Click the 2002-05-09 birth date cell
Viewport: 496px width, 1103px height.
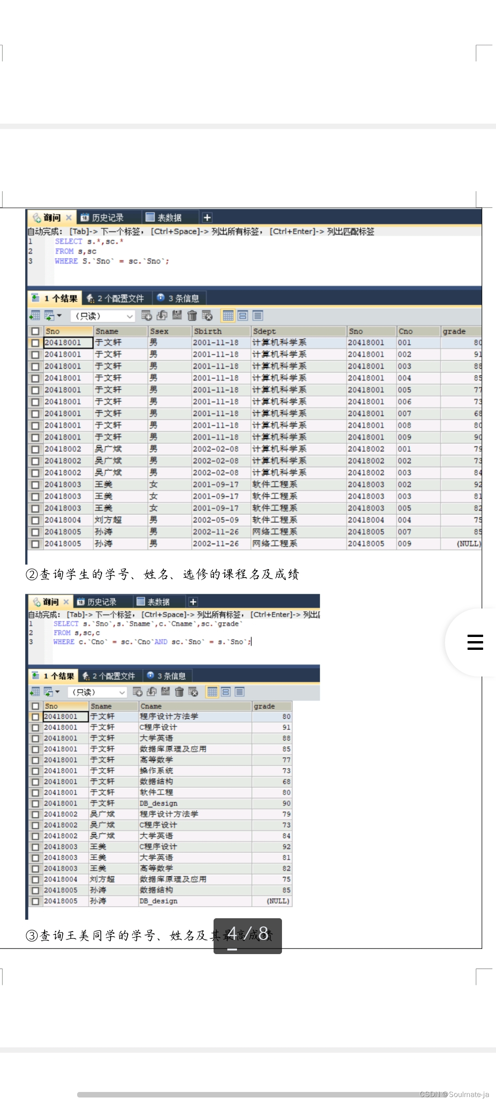(x=221, y=520)
